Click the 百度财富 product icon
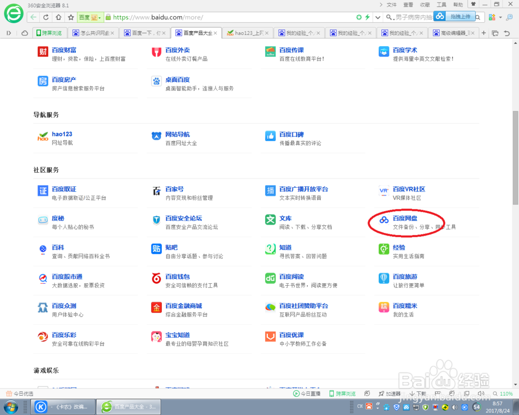This screenshot has height=415, width=519. click(x=43, y=52)
